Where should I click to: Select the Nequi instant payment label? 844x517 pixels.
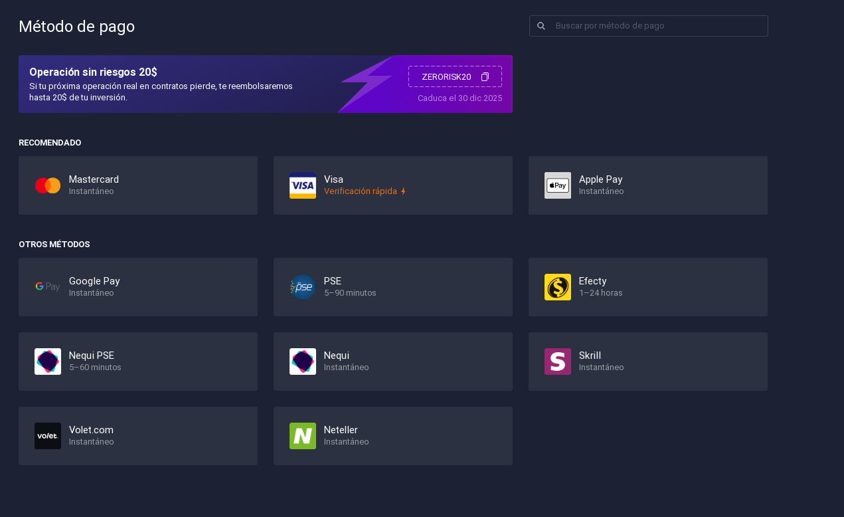click(337, 356)
